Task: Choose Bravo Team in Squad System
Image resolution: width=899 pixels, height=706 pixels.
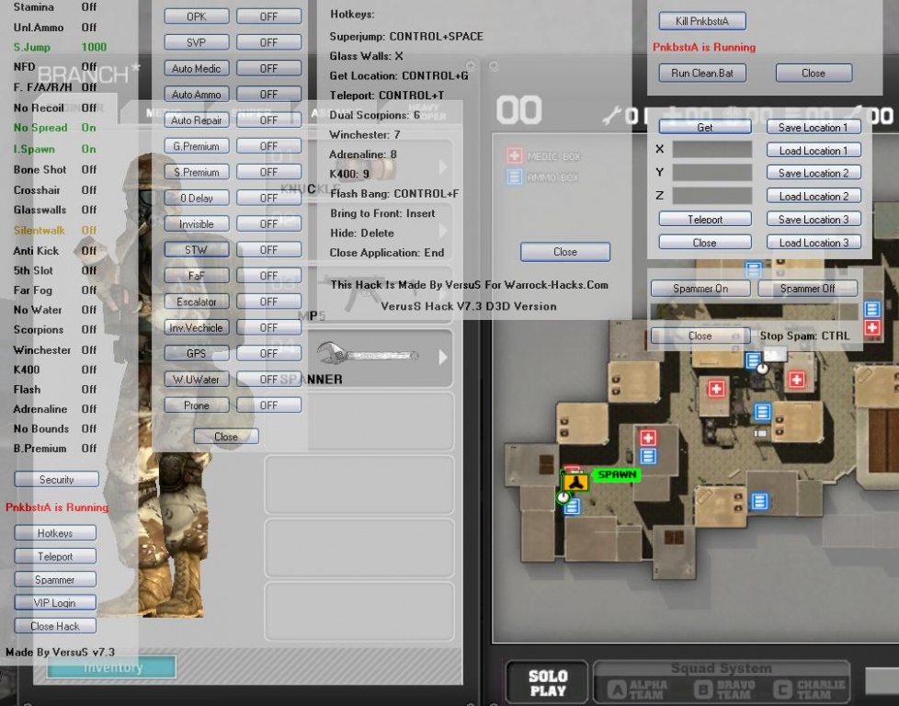Action: tap(724, 689)
